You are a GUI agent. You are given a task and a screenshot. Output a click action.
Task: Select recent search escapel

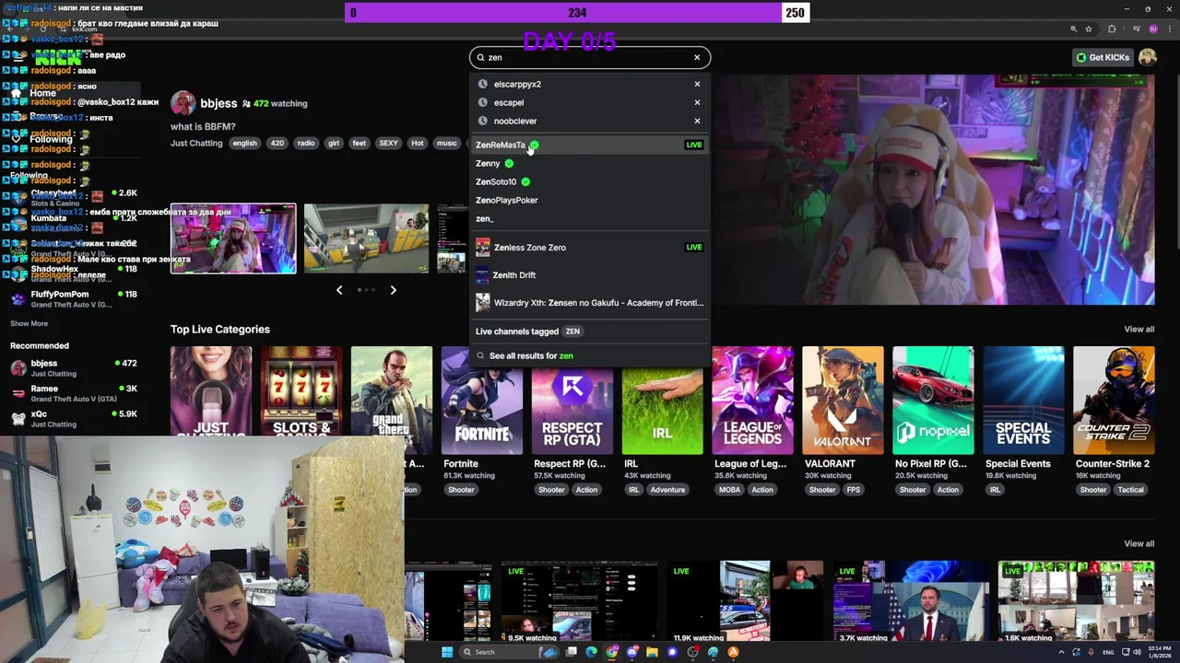[x=509, y=102]
